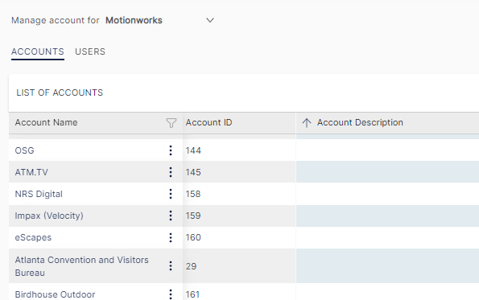Select the ACCOUNTS tab
Screen dimensions: 479x300
point(38,51)
